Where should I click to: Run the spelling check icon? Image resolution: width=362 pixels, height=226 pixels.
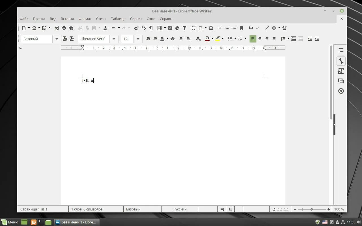coord(144,28)
